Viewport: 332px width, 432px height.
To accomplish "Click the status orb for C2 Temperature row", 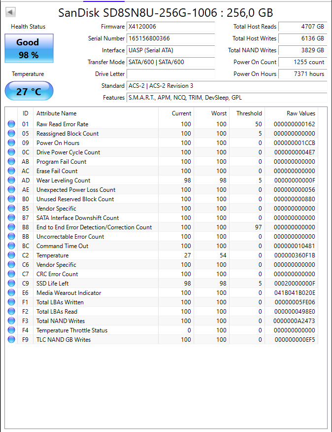I will coord(11,255).
